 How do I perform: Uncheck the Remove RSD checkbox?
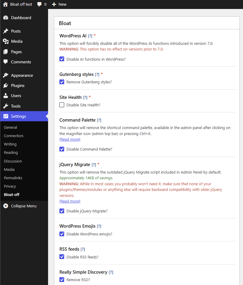[x=62, y=280]
